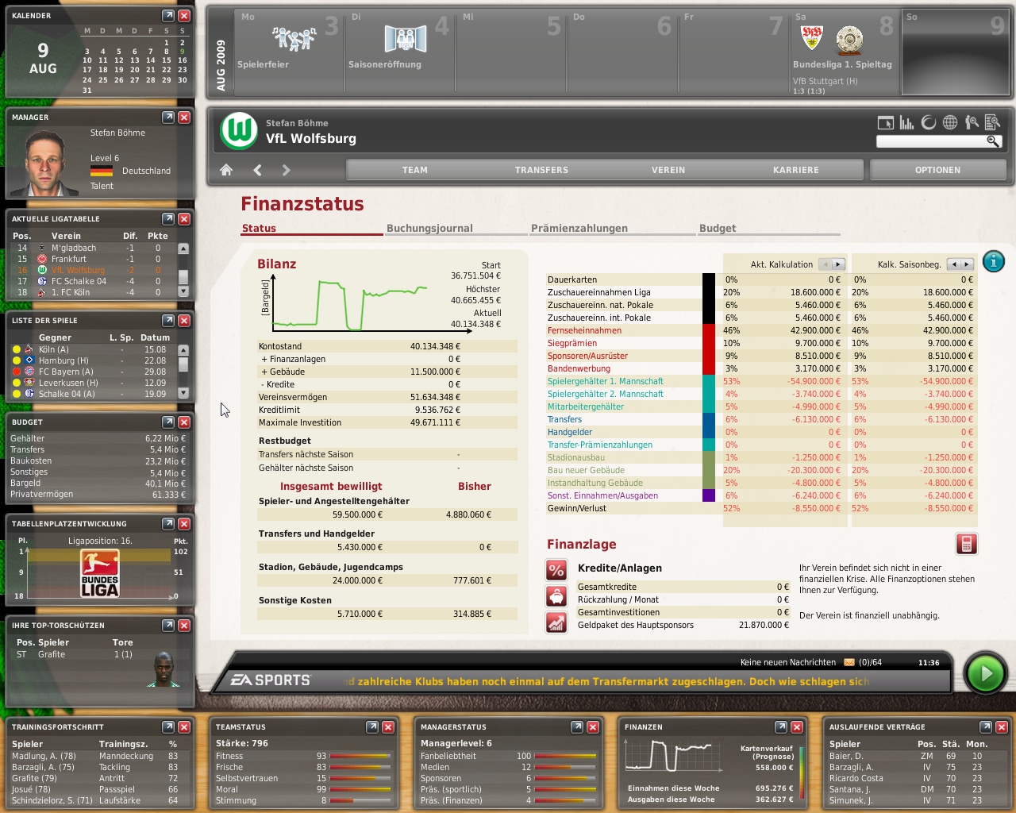Open the TRANSFERS menu
1016x813 pixels.
tap(541, 170)
